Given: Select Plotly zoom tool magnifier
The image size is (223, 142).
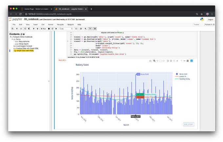Looking at the screenshot, I should point(154,61).
